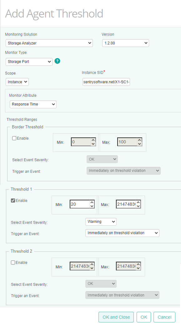Screen dimensions: 181x324
Task: Open the Threshold 1 Warning severity dropdown
Action: 101,222
